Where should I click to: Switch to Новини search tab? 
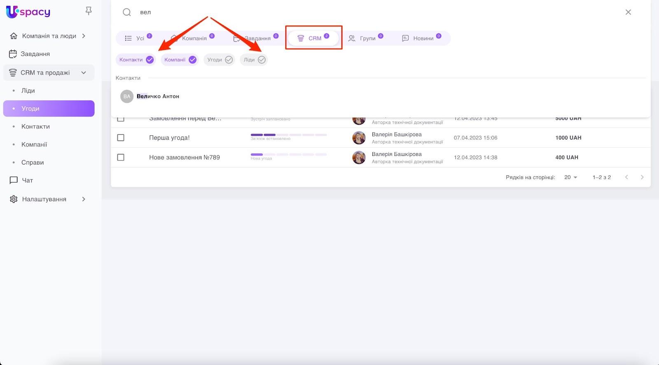click(421, 38)
